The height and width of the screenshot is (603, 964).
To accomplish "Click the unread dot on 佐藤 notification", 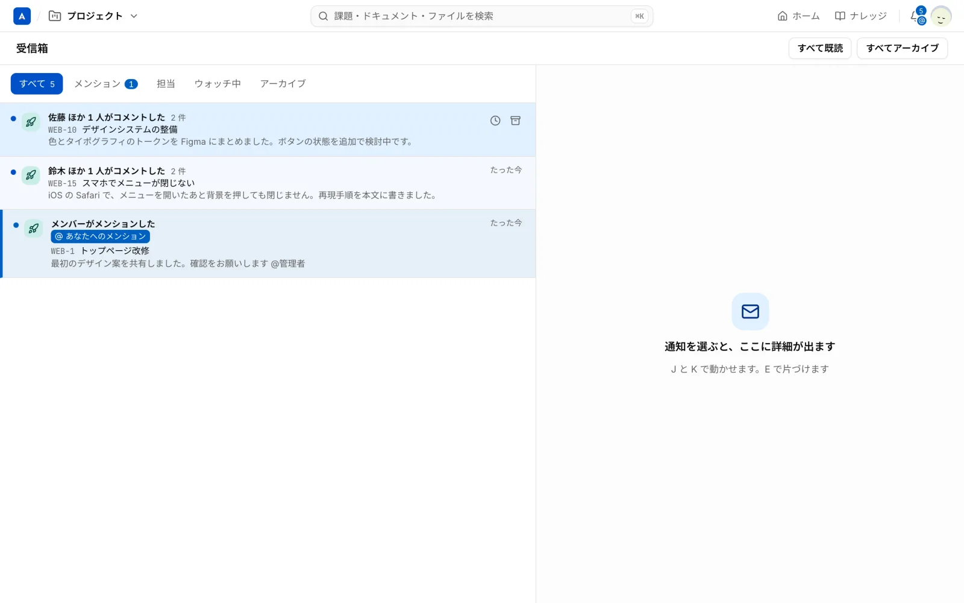I will [13, 118].
